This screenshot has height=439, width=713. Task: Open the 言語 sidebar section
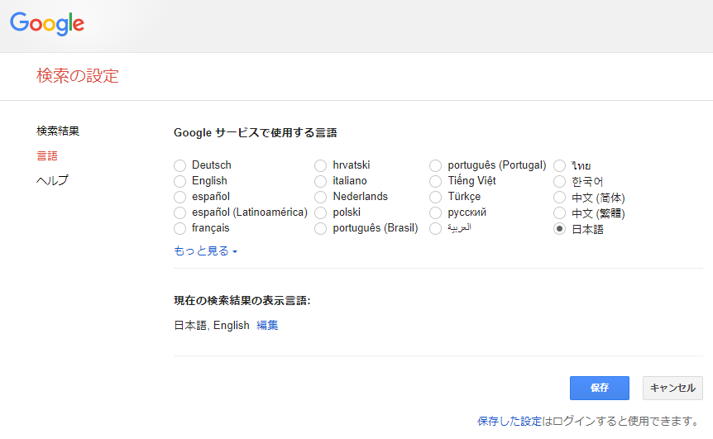(x=47, y=156)
